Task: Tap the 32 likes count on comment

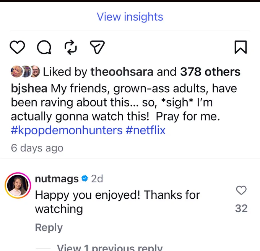Action: click(241, 208)
